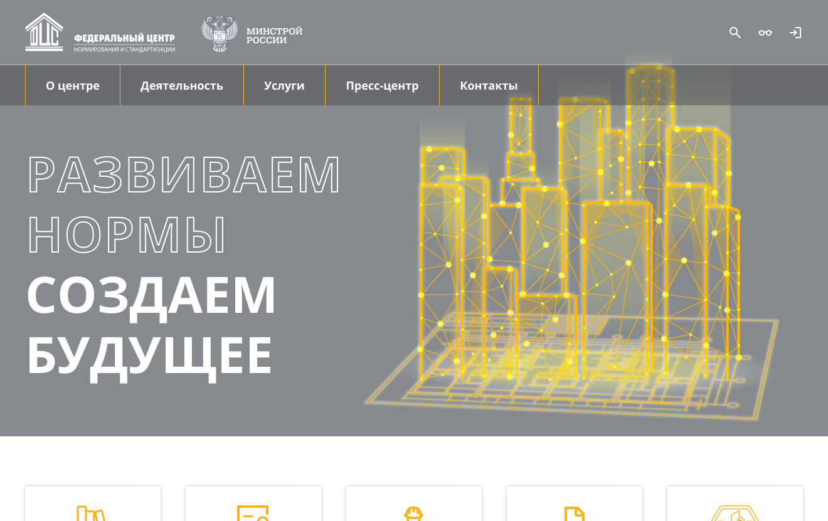
Task: Click the «Минстрой России» text link
Action: [274, 35]
